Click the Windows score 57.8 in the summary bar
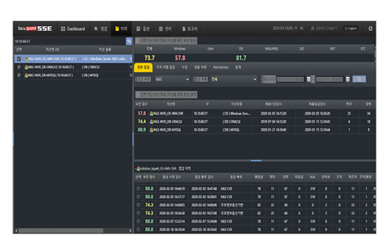389x250 pixels. tap(180, 58)
